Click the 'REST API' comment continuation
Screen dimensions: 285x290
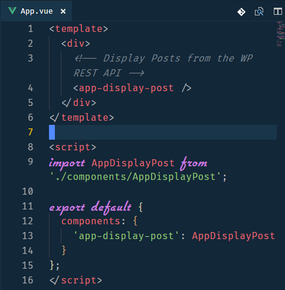coord(109,73)
